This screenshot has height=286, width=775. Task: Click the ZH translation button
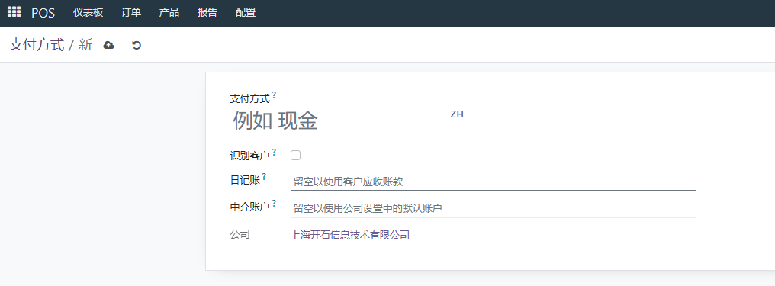457,114
